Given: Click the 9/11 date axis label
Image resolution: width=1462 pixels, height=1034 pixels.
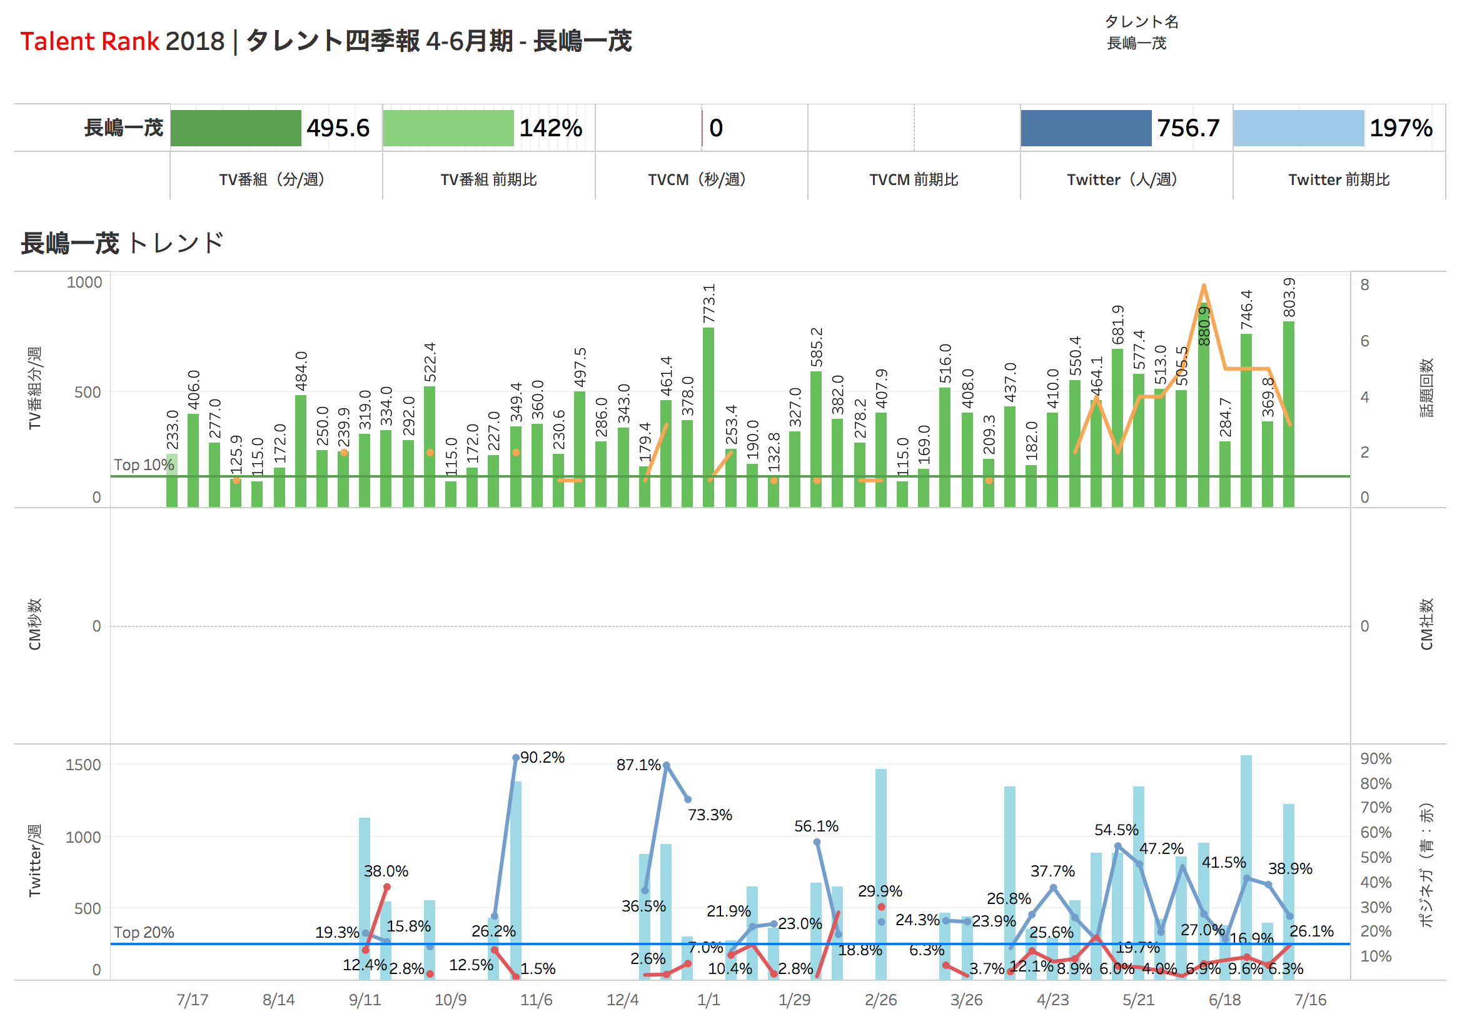Looking at the screenshot, I should (365, 1000).
